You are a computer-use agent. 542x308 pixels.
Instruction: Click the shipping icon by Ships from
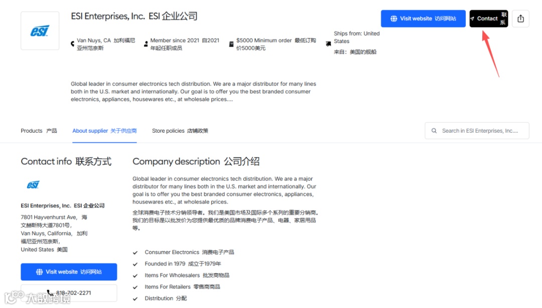pyautogui.click(x=328, y=44)
